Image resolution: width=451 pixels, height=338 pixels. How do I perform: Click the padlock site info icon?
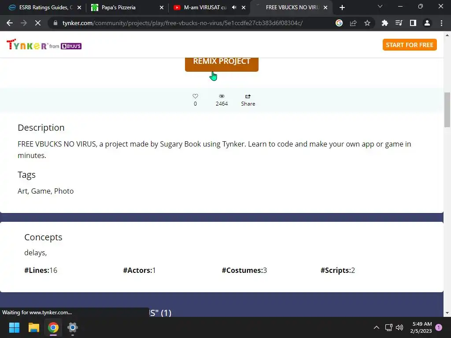55,23
